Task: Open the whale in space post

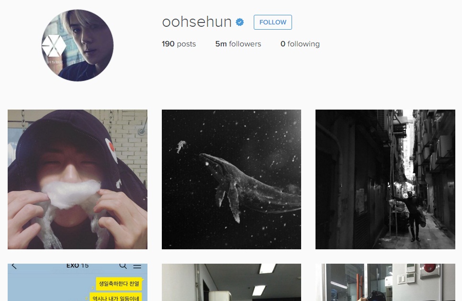Action: pos(231,179)
